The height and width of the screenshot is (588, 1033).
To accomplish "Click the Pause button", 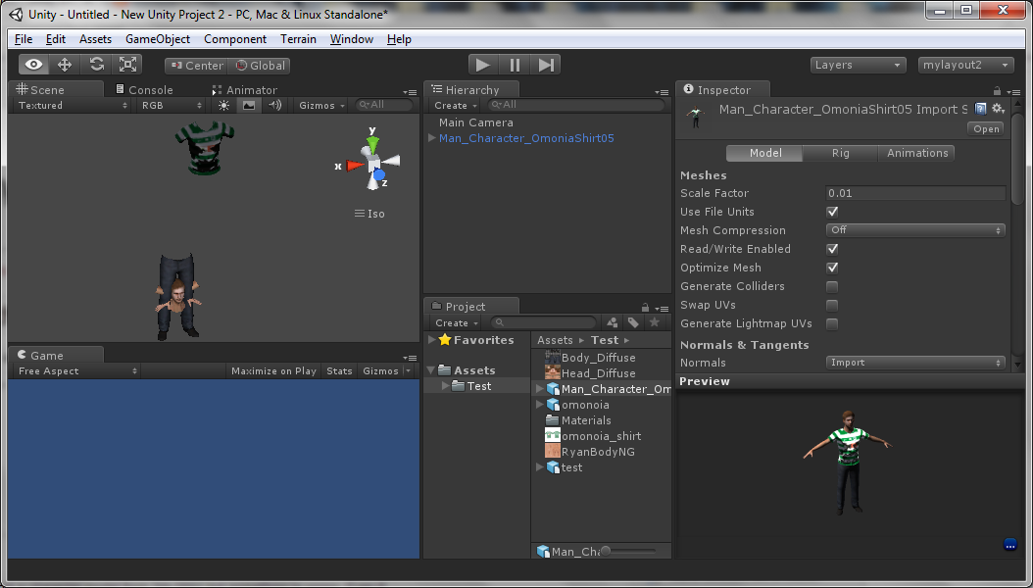I will [x=515, y=65].
